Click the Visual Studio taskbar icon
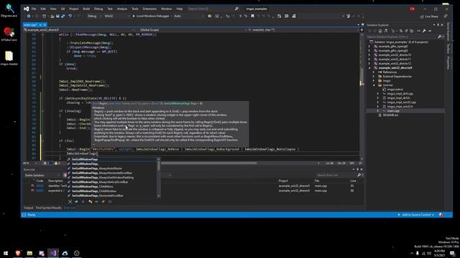 click(x=53, y=253)
